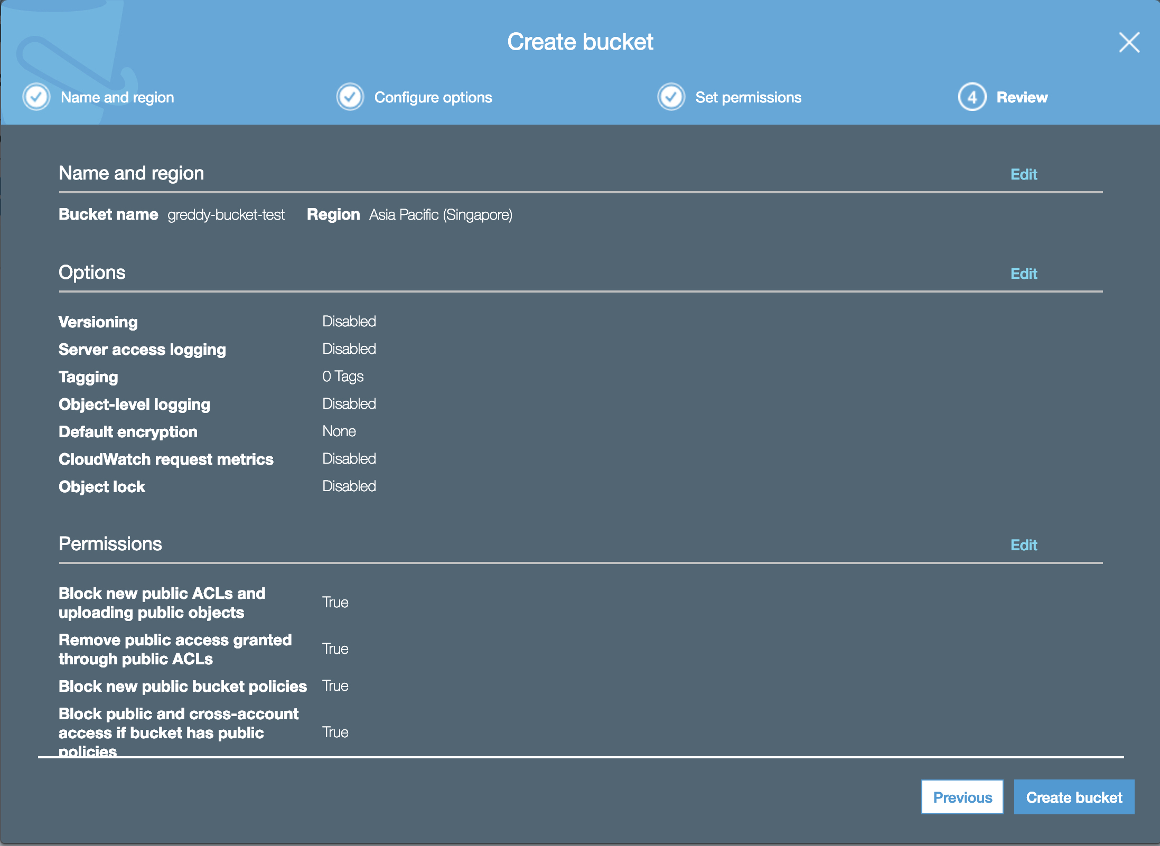The image size is (1160, 846).
Task: Click the Set permissions checkmark icon
Action: click(x=671, y=97)
